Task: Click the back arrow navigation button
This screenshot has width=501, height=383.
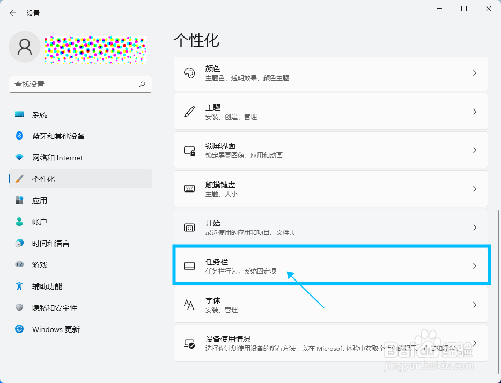Action: (x=12, y=13)
